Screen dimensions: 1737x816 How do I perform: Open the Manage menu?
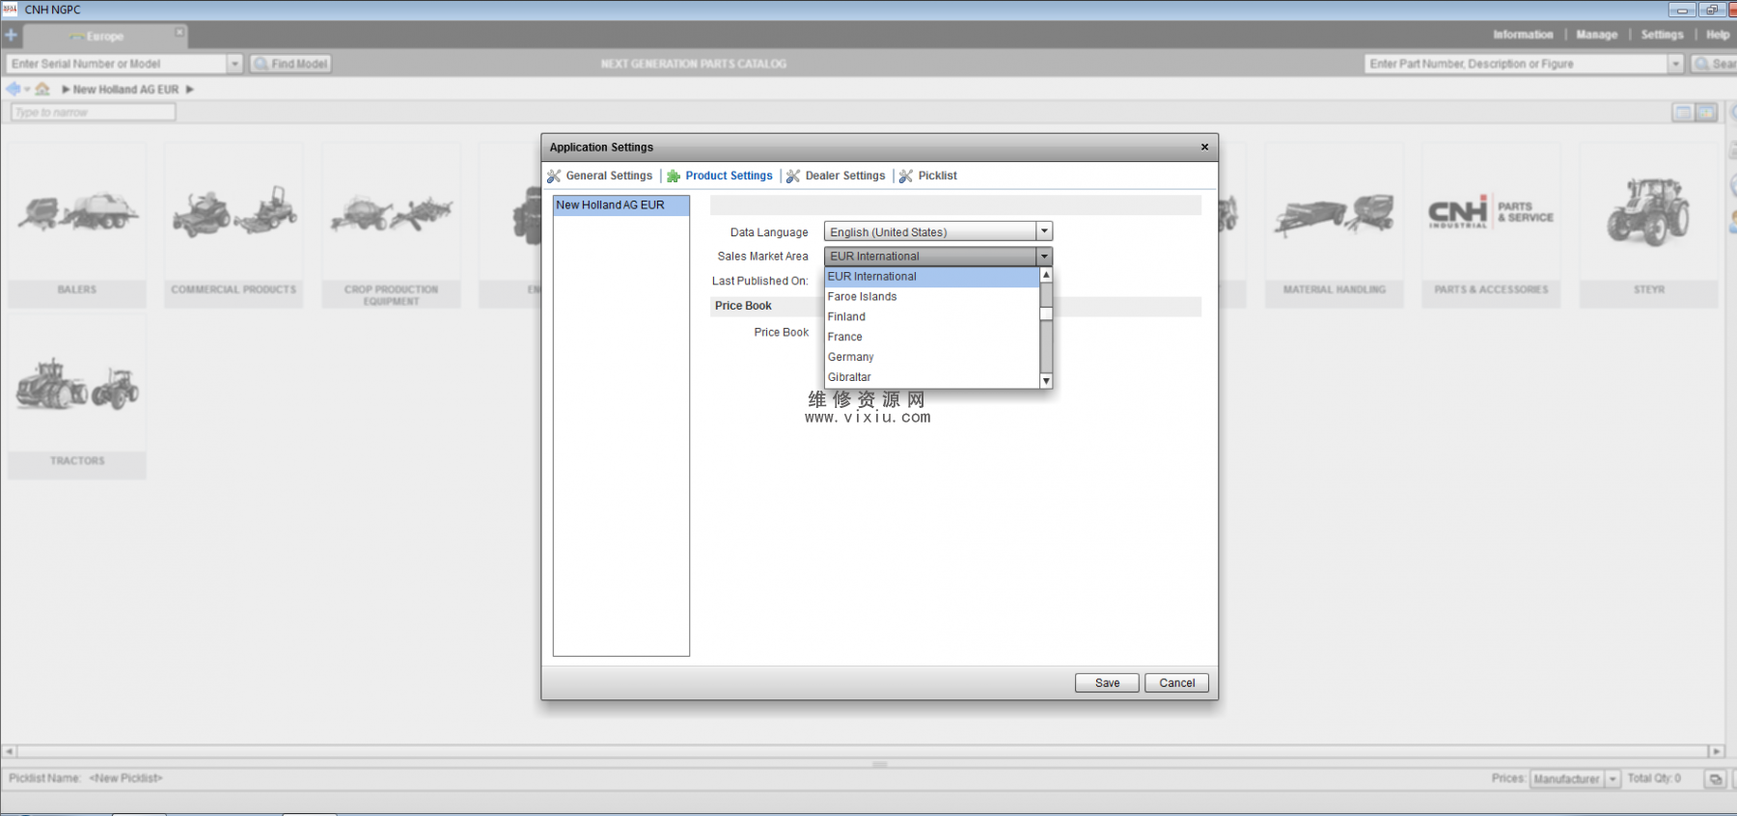pos(1596,35)
